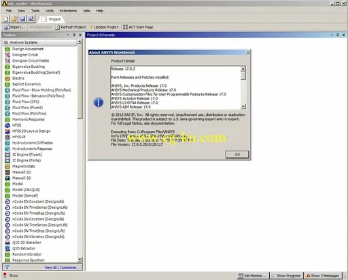The width and height of the screenshot is (348, 280).
Task: Select the Design Assessment system icon
Action: (7, 49)
